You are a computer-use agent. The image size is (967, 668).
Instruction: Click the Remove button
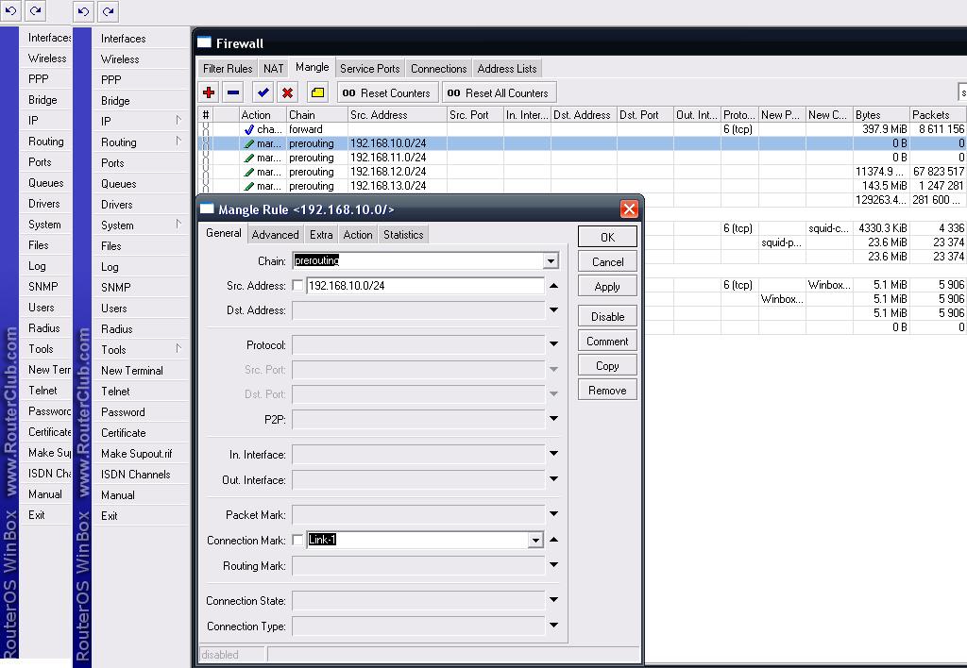tap(607, 390)
